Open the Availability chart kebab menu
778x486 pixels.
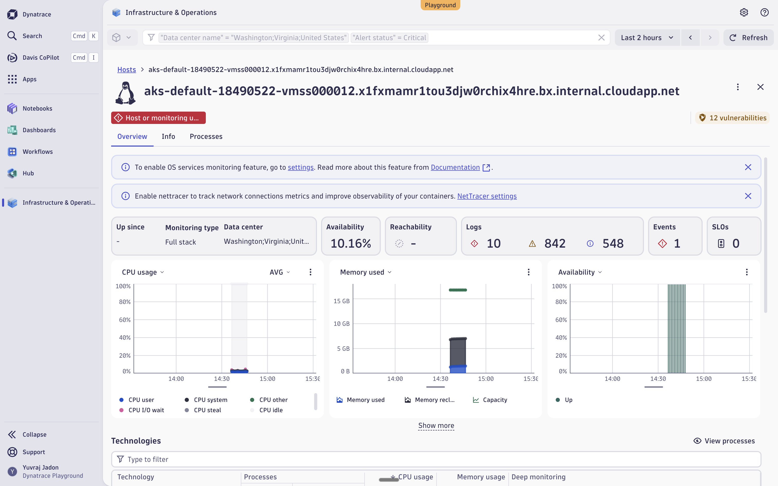click(x=747, y=272)
